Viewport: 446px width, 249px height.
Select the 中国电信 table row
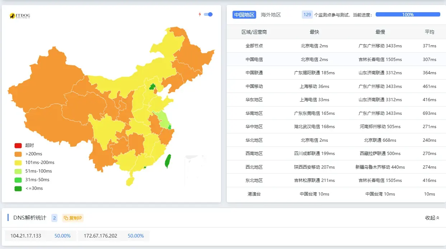pos(336,59)
